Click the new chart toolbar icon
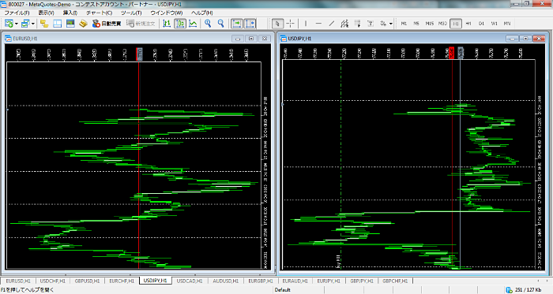The height and width of the screenshot is (294, 553). (9, 24)
